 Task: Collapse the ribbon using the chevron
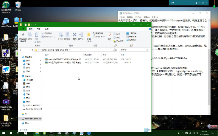(x=146, y=29)
